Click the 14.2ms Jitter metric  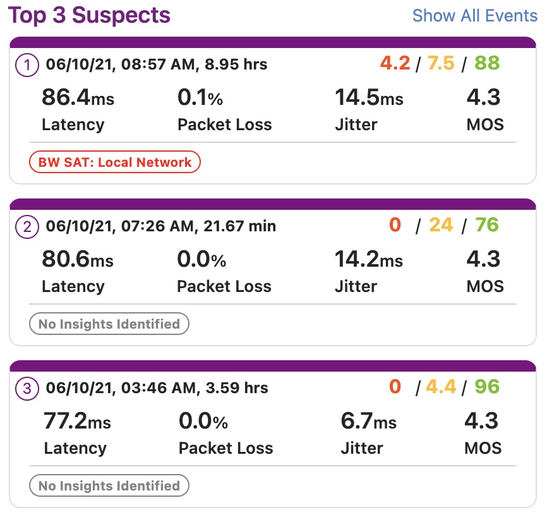(x=368, y=260)
